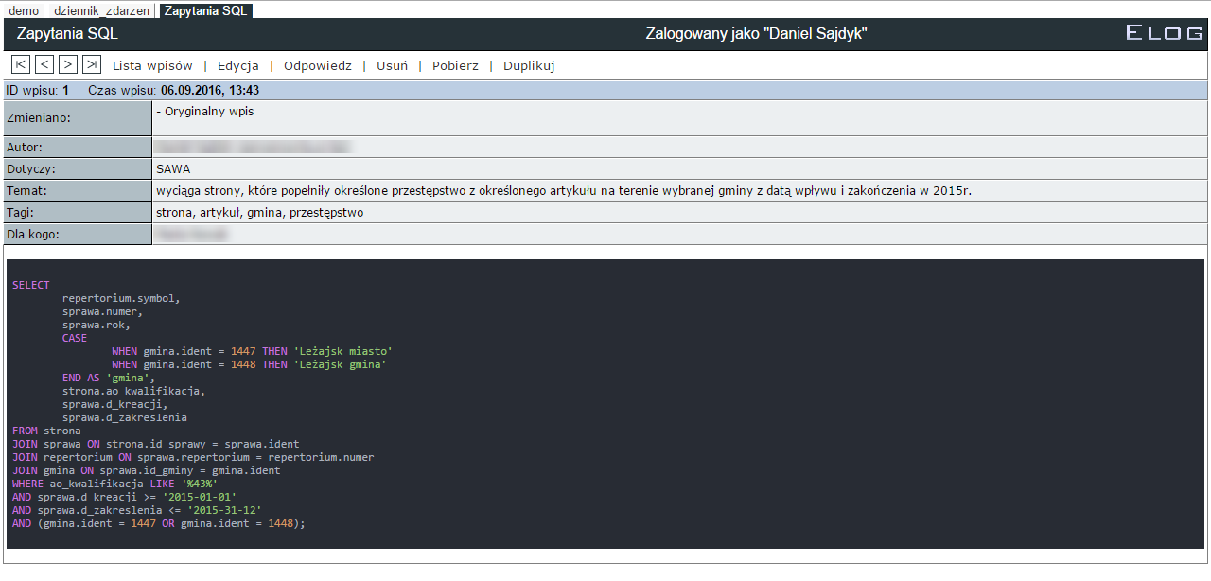
Task: Click the ELOG logo
Action: [1165, 33]
